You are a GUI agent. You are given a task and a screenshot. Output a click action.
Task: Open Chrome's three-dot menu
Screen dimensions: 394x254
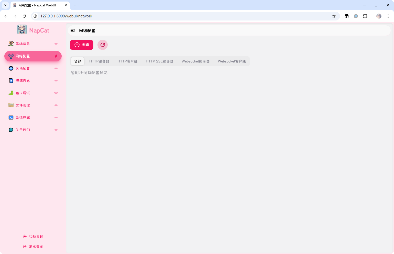[388, 16]
